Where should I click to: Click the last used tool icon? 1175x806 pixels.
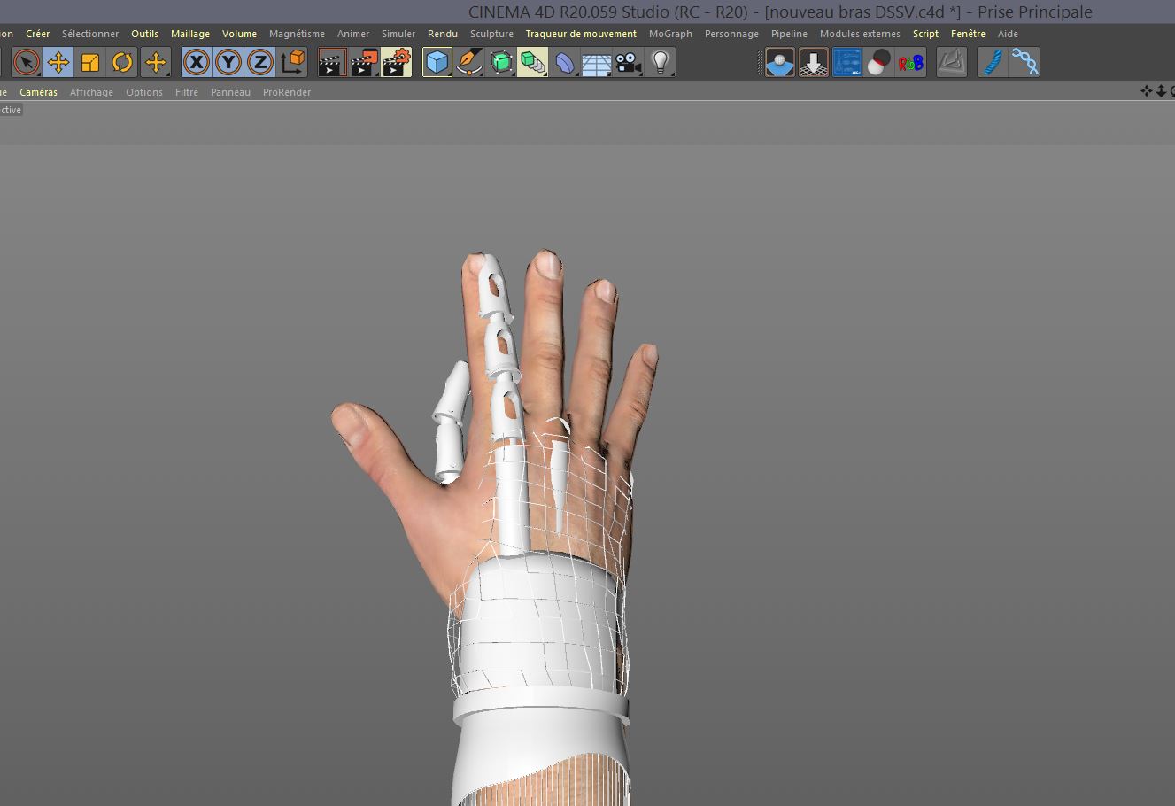click(156, 62)
